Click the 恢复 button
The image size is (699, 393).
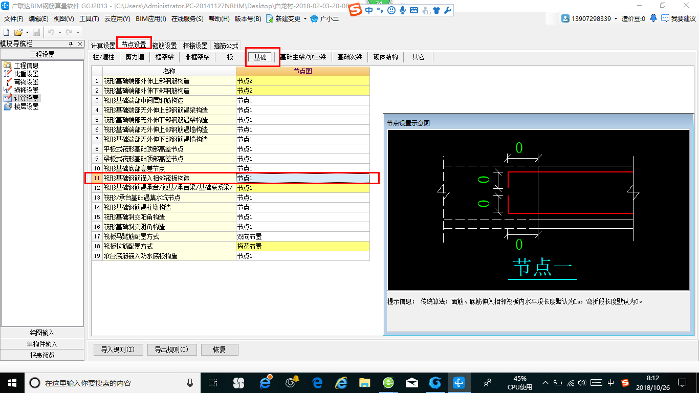220,350
